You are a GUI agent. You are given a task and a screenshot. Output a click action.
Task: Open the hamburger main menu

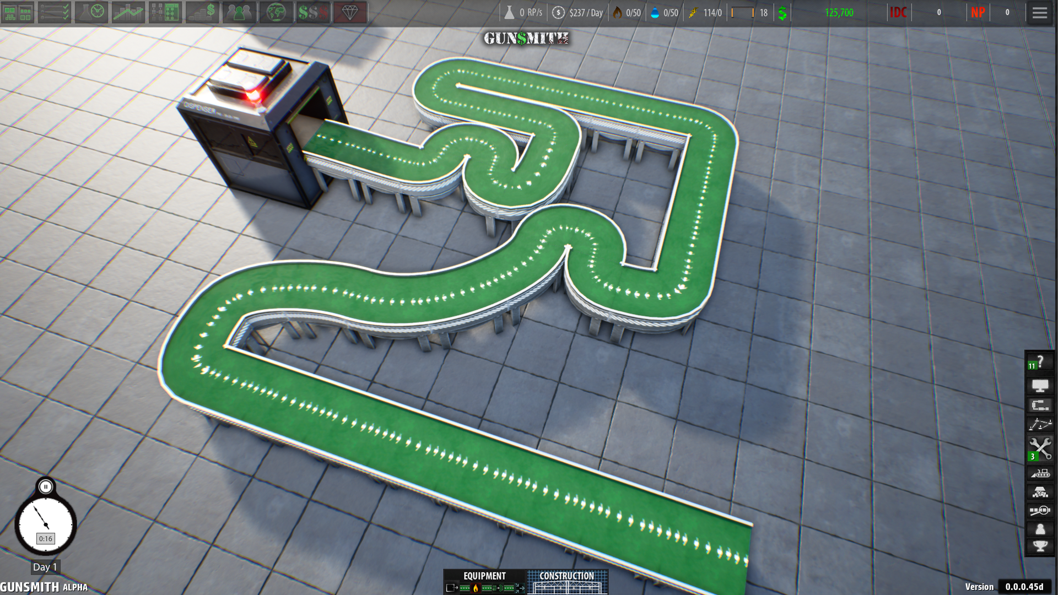1039,12
